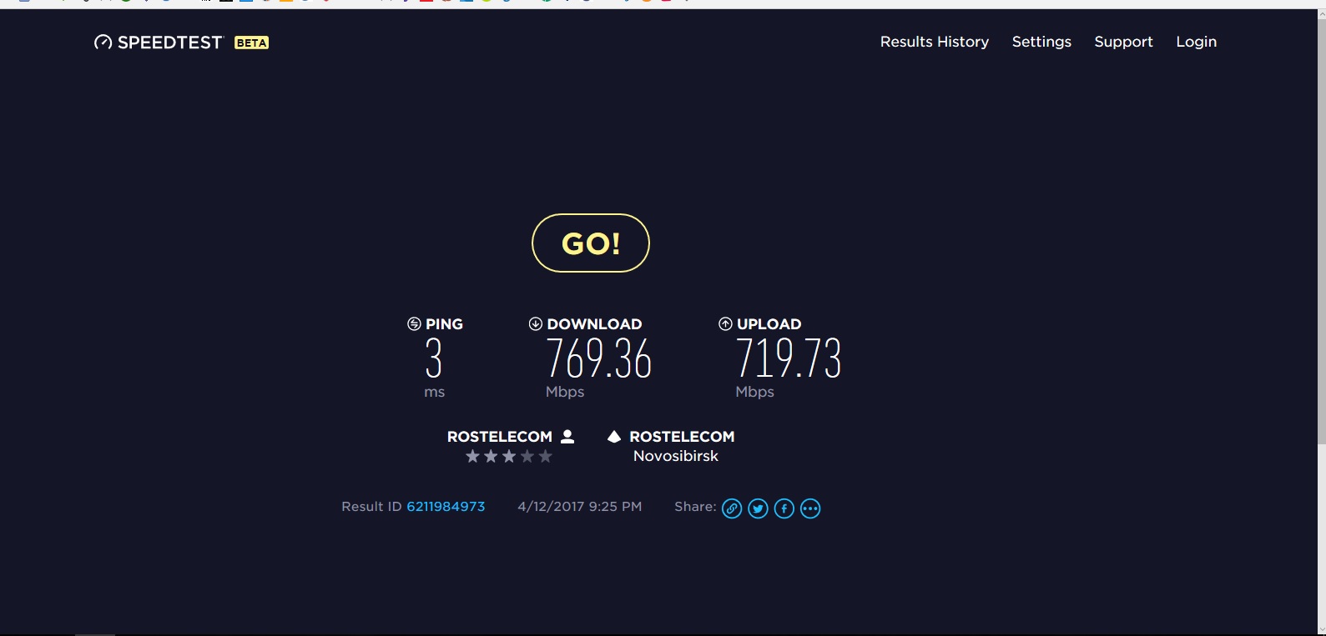Go to the Support page
Screen dimensions: 1326x636
1123,42
